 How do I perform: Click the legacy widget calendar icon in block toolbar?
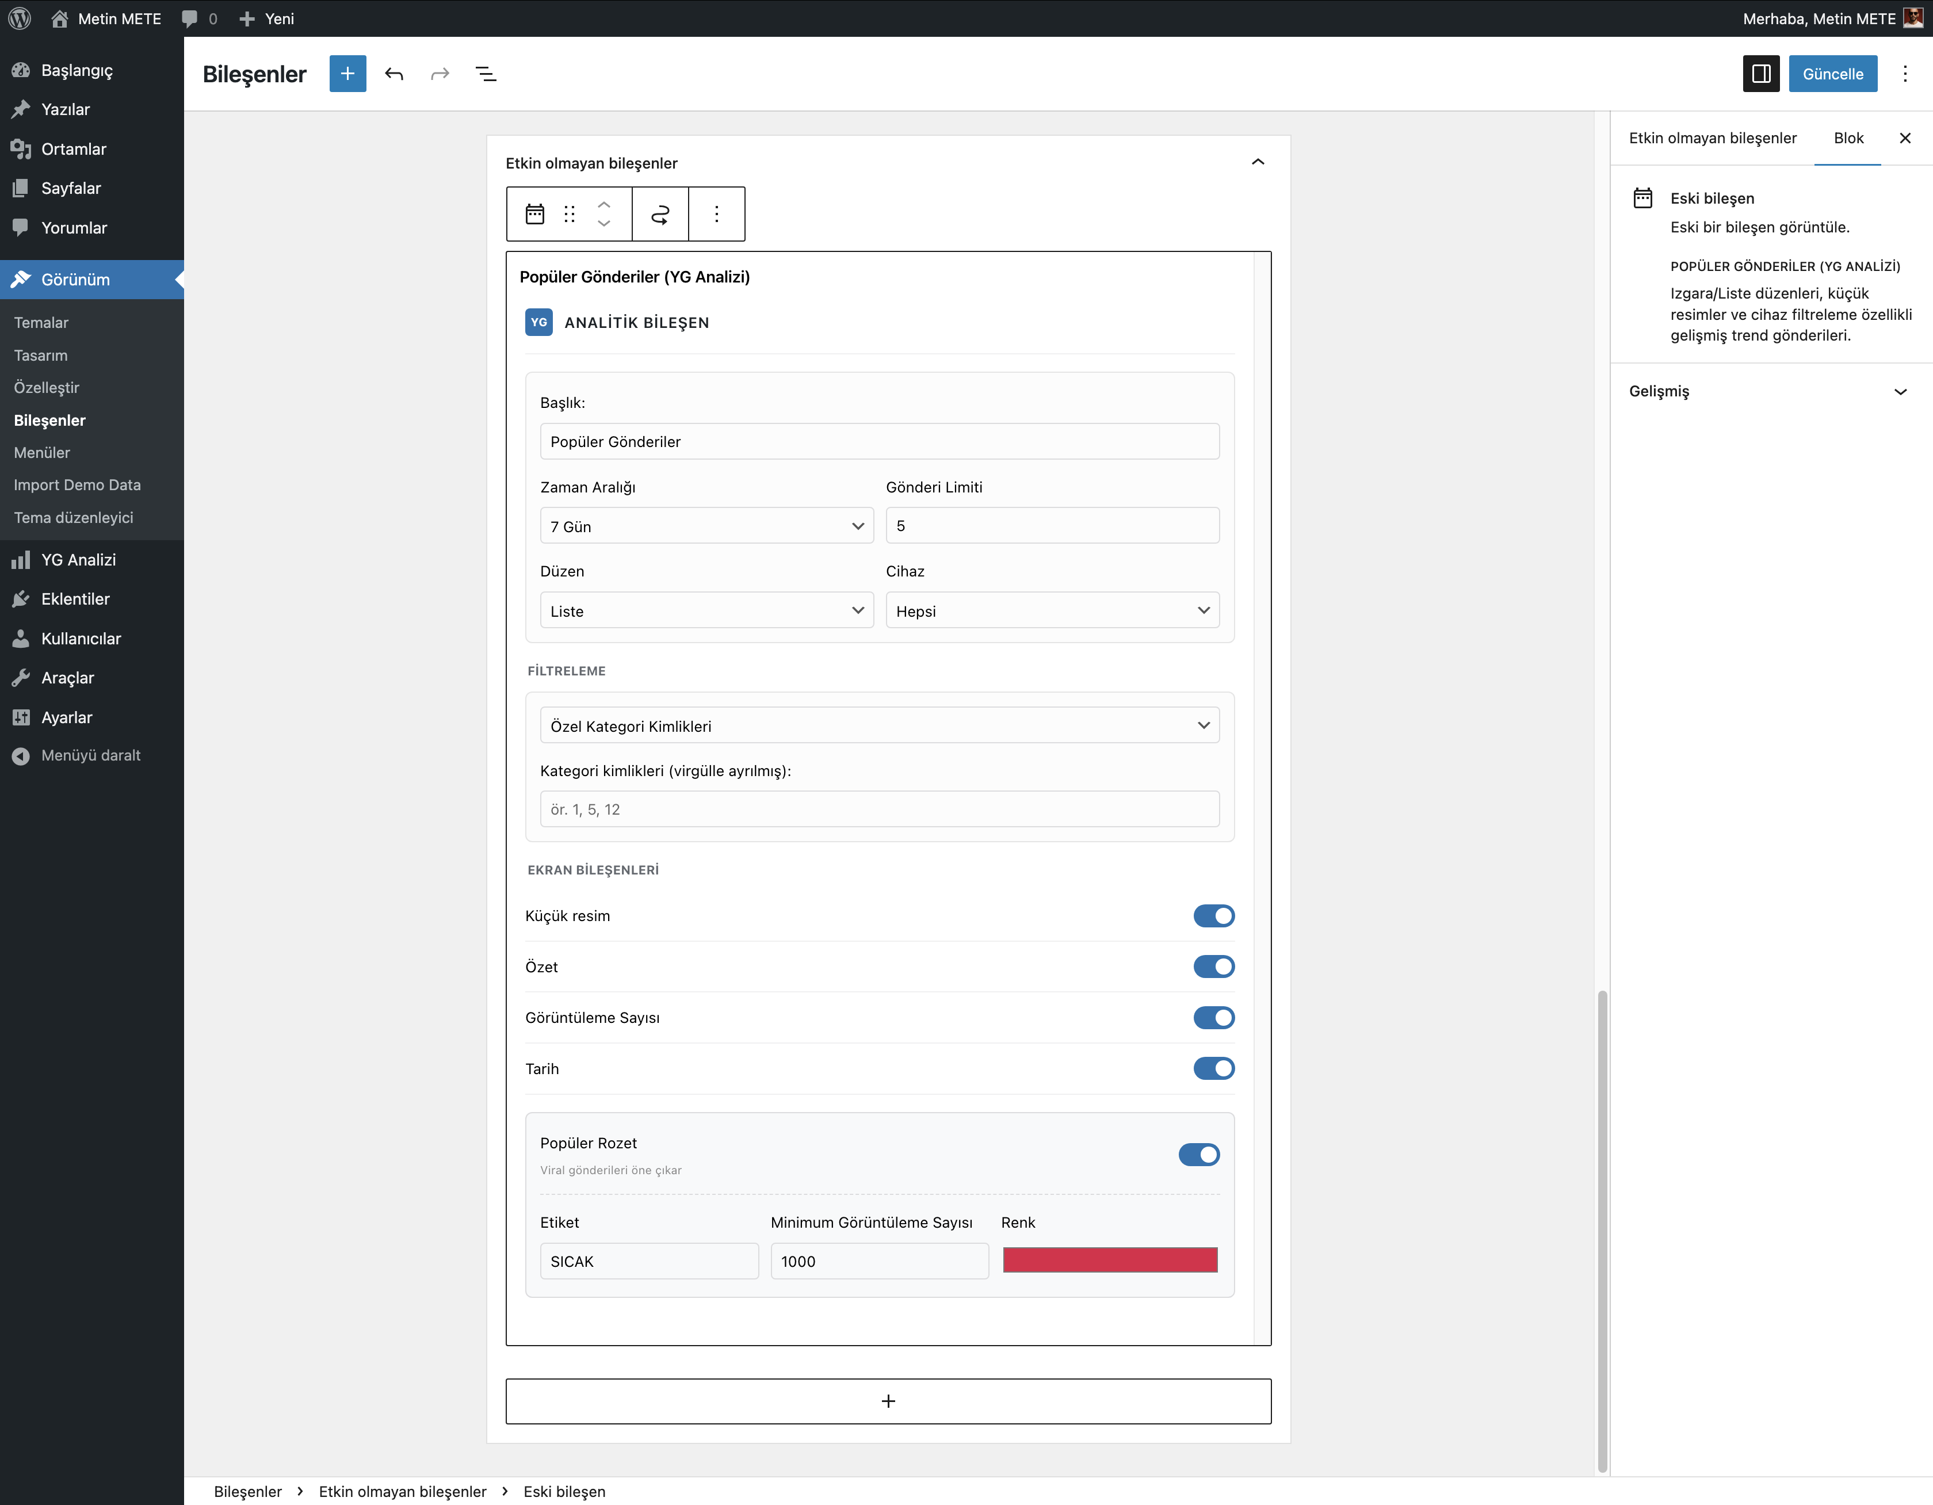[x=534, y=214]
